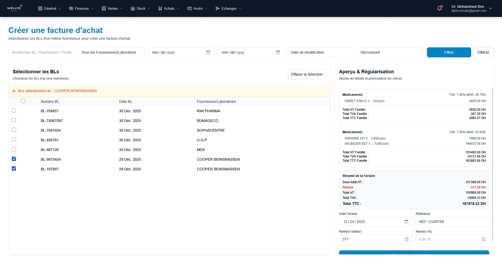This screenshot has height=263, width=502.
Task: Check the BL-789451 RIM PHARMA row
Action: (14, 111)
